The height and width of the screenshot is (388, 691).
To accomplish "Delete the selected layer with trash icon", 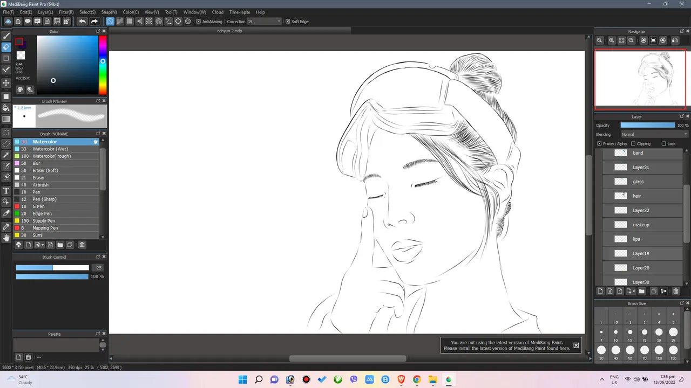I will pos(675,292).
